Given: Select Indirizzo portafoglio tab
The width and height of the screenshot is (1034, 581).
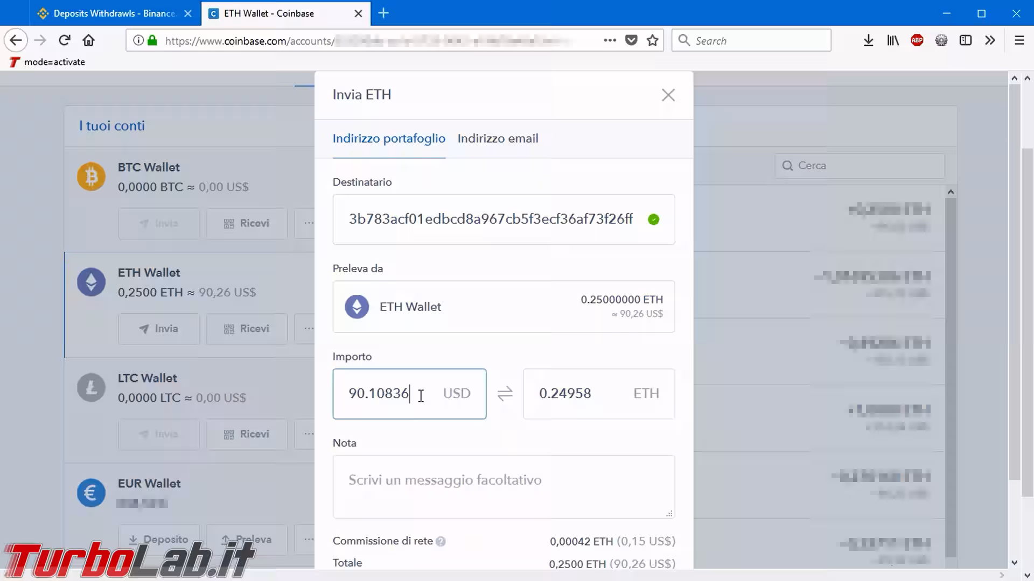Looking at the screenshot, I should [389, 139].
